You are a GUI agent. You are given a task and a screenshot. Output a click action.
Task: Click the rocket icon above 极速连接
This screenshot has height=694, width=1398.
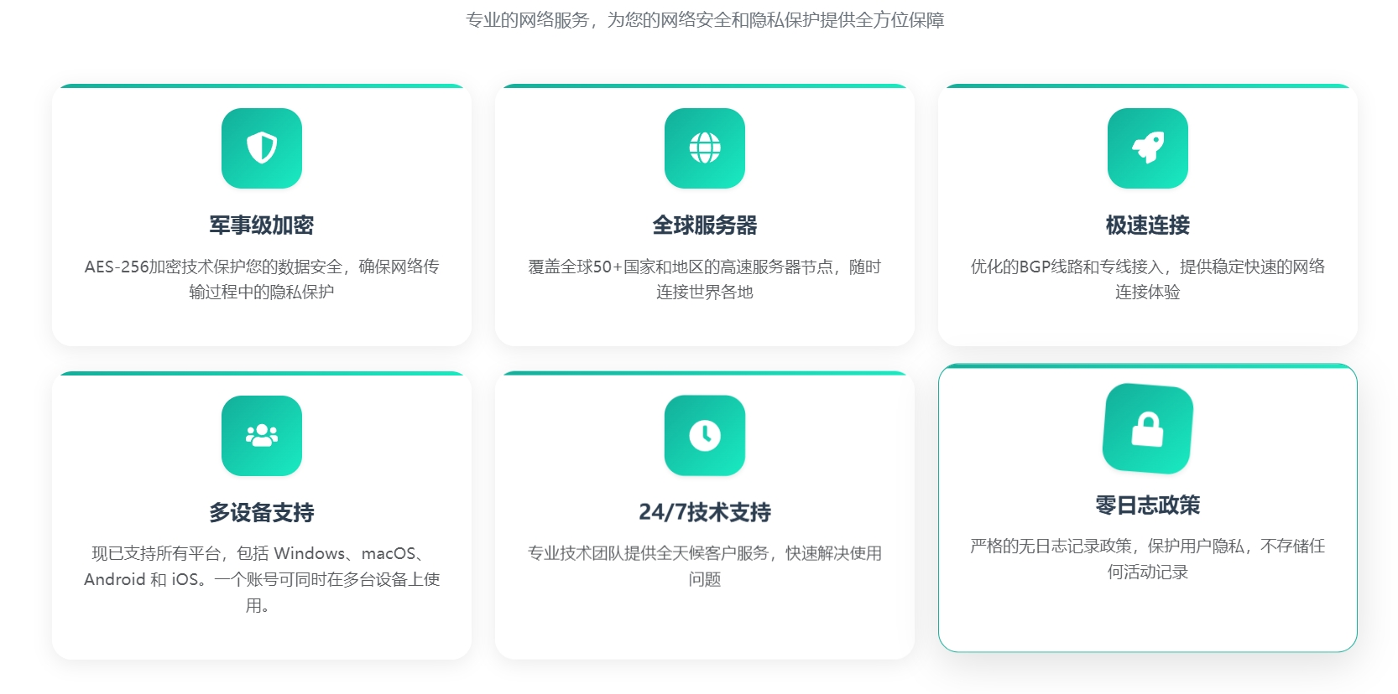point(1147,148)
